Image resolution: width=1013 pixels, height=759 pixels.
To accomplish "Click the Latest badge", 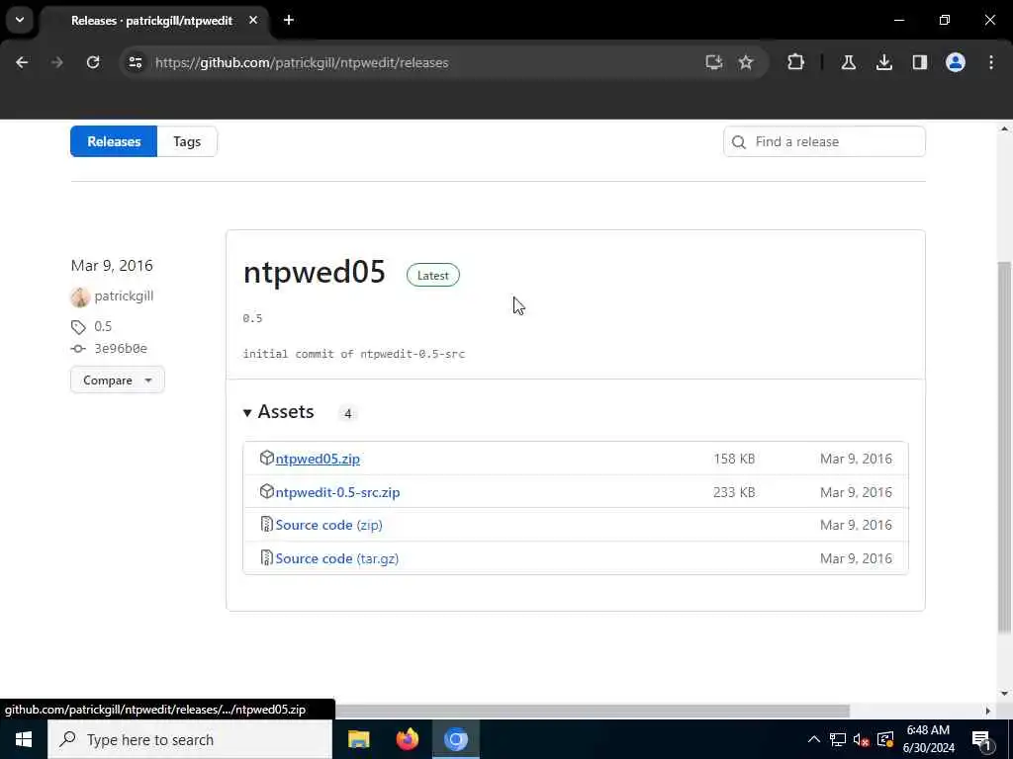I will pos(433,276).
